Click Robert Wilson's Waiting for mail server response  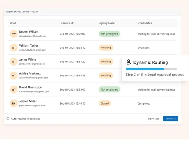coord(156,34)
